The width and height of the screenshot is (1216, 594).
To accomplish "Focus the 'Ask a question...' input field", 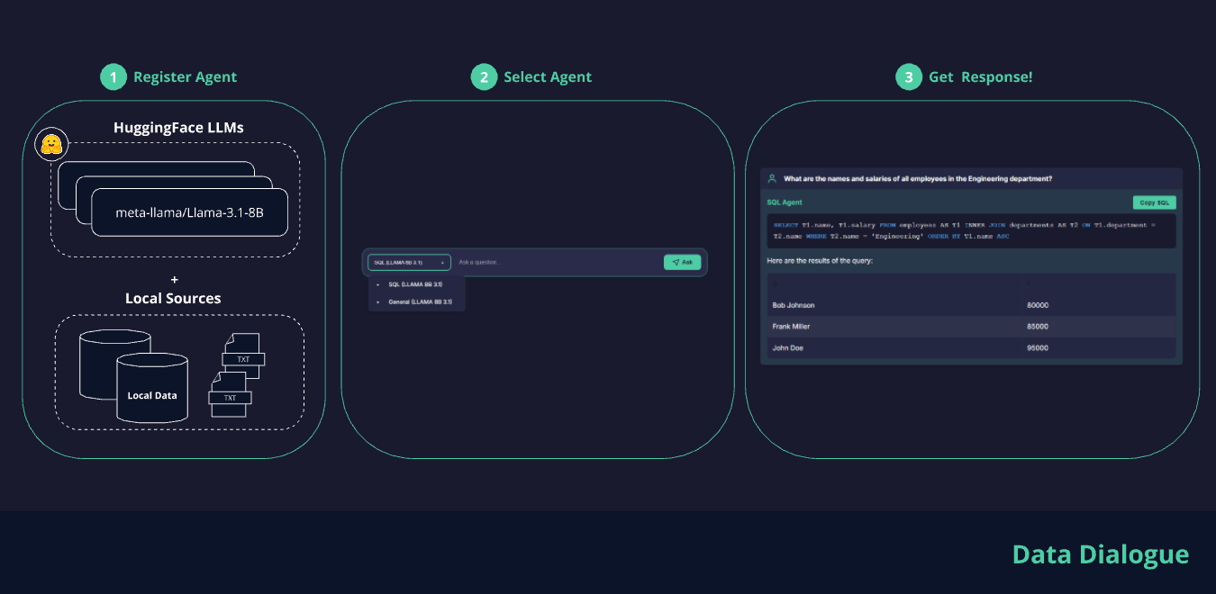I will [x=557, y=262].
